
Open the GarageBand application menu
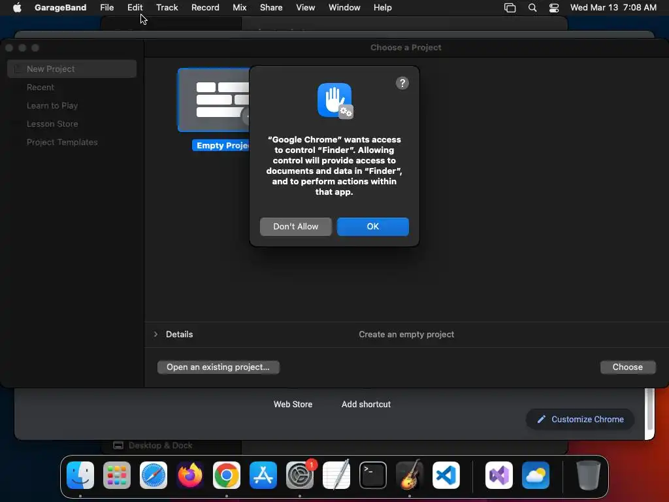[x=60, y=7]
